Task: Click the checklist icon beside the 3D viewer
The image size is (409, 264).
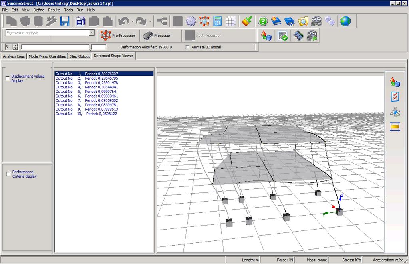Action: [x=395, y=97]
